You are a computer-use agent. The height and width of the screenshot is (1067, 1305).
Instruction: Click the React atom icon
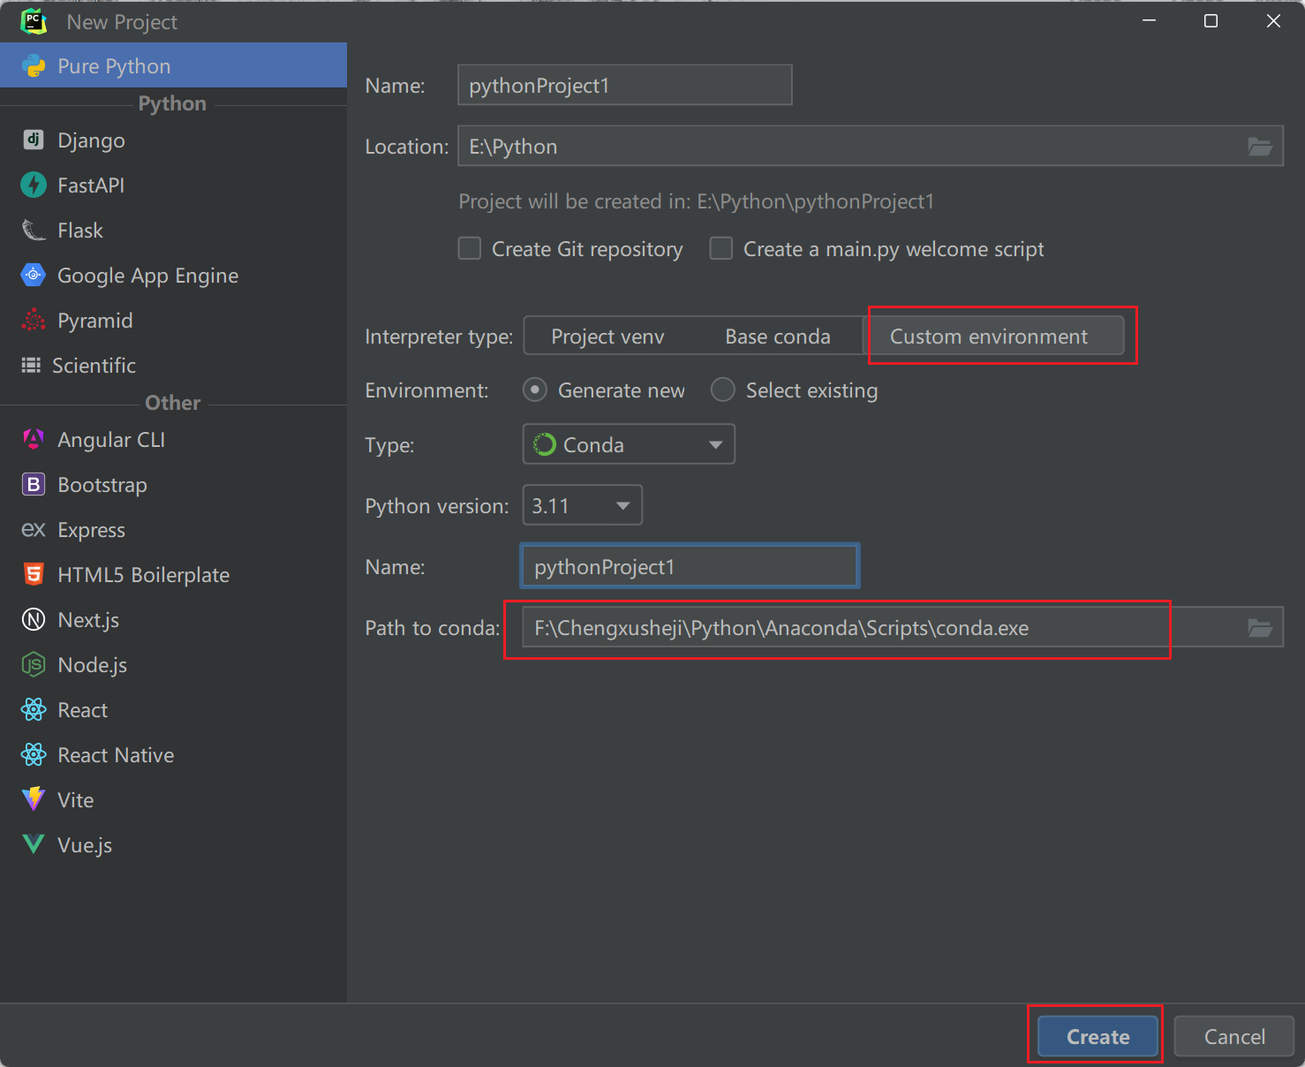[34, 709]
